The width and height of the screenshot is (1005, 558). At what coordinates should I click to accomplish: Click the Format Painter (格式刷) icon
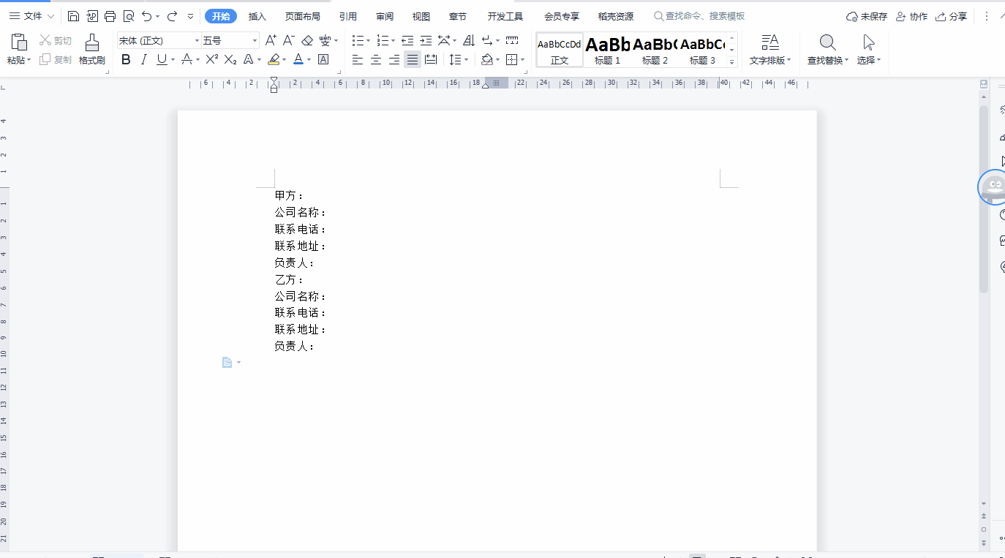tap(92, 49)
